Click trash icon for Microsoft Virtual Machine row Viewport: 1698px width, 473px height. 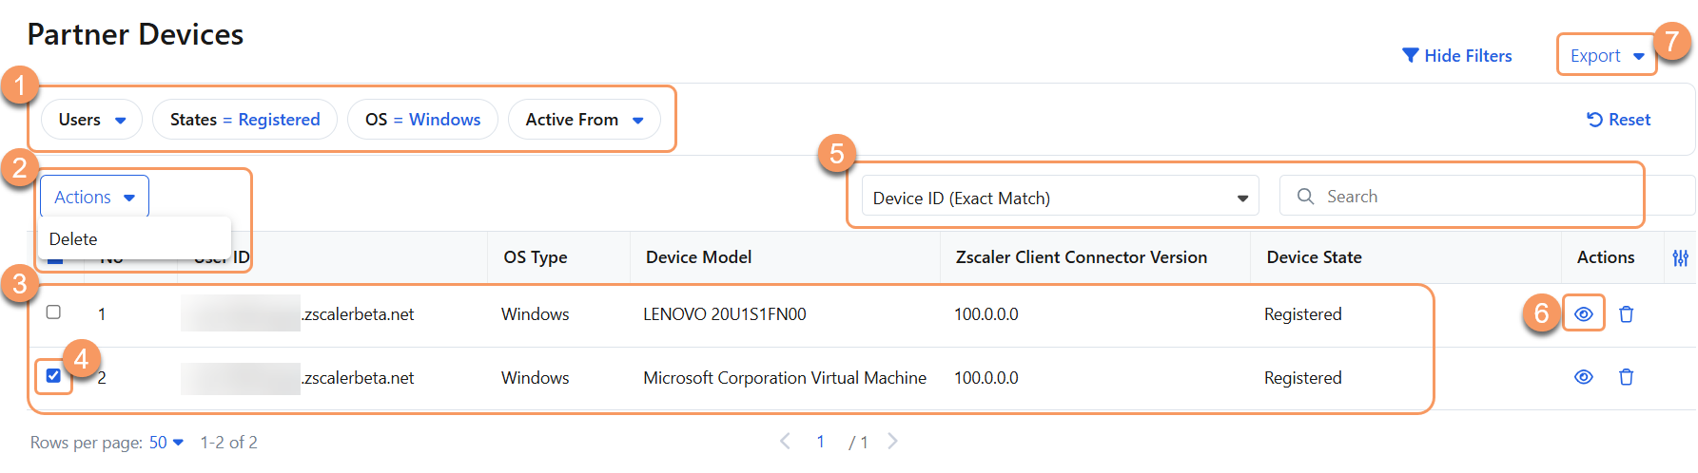tap(1626, 377)
